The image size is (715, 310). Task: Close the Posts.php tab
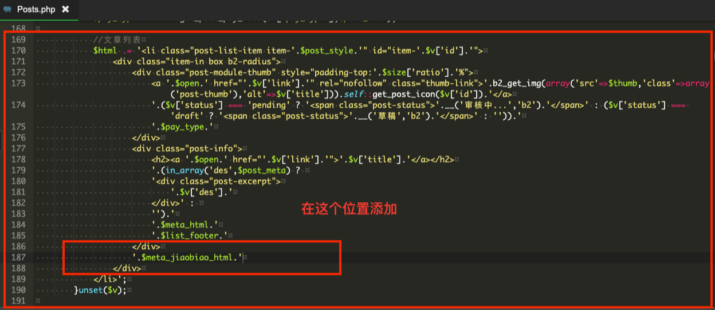tap(65, 9)
